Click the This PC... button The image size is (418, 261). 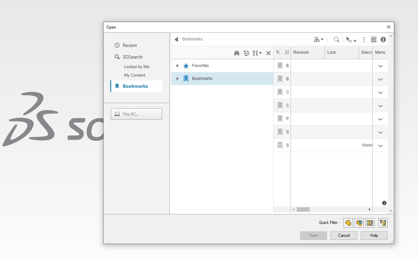point(136,114)
